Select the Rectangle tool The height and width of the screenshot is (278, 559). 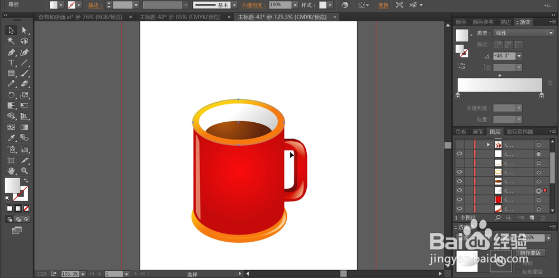tap(11, 73)
